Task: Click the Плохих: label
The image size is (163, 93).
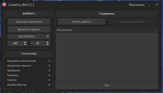Action: (x=12, y=80)
